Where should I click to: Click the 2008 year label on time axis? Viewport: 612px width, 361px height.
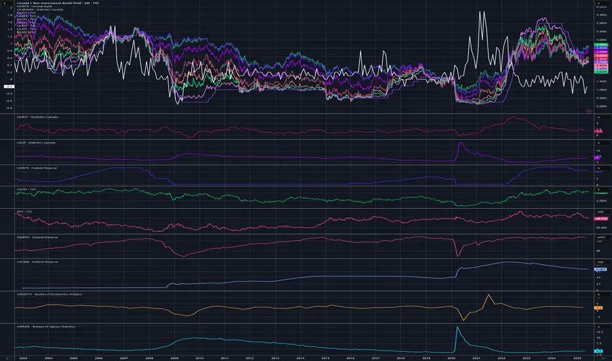point(149,358)
